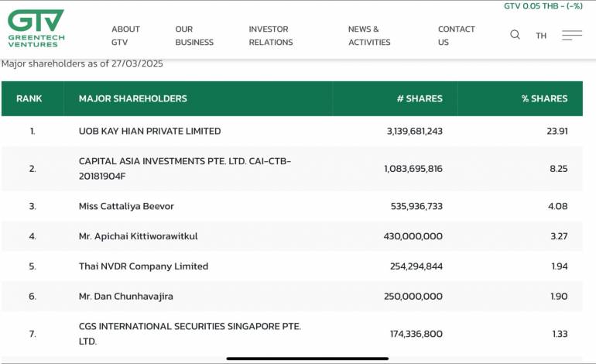
Task: Click the GTV Greentech Ventures logo
Action: pyautogui.click(x=36, y=29)
